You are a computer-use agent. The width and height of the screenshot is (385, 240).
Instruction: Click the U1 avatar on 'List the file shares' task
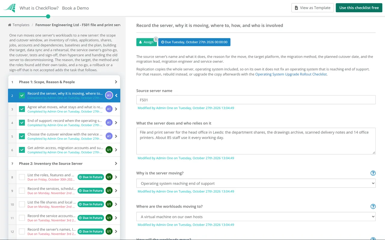coord(109,204)
